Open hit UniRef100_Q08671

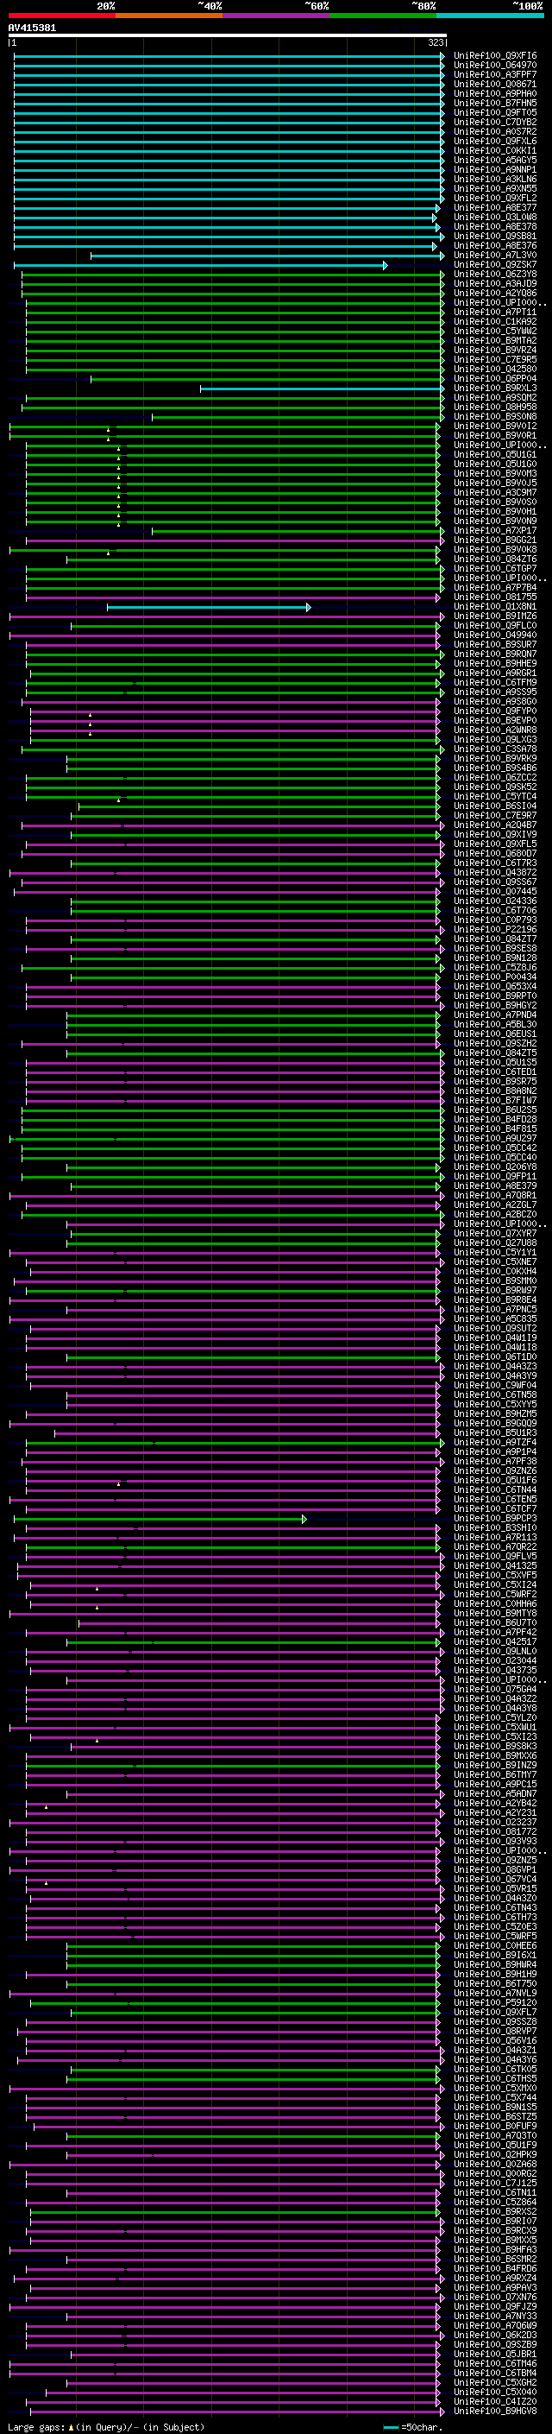click(x=495, y=84)
